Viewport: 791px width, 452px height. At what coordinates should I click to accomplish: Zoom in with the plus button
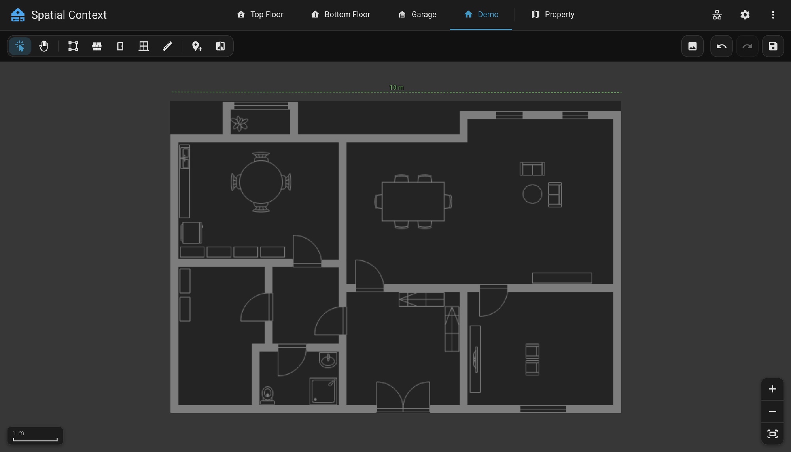772,389
